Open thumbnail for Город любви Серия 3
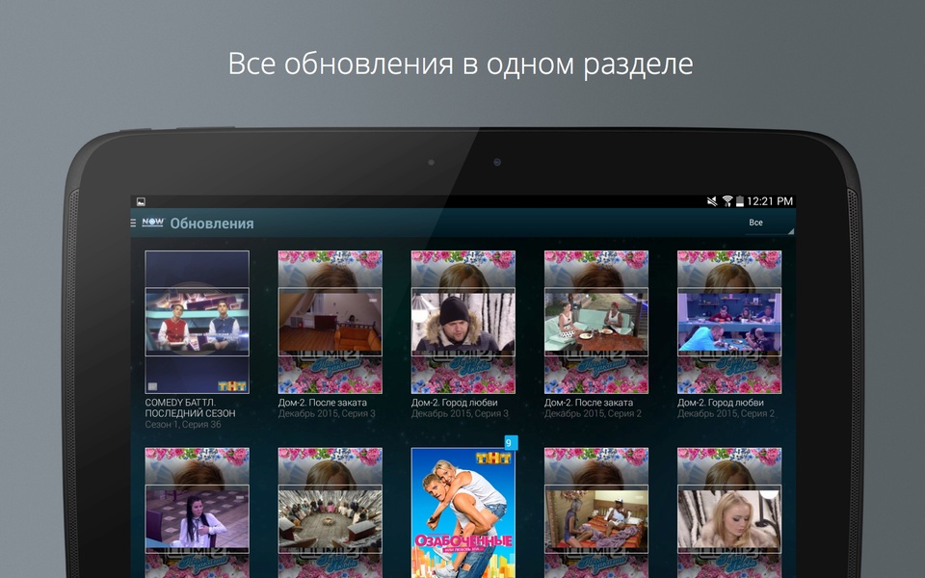925x578 pixels. [x=463, y=322]
